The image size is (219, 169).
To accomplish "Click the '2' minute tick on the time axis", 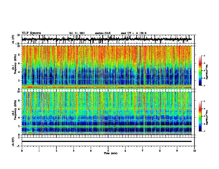I will pos(56,151).
